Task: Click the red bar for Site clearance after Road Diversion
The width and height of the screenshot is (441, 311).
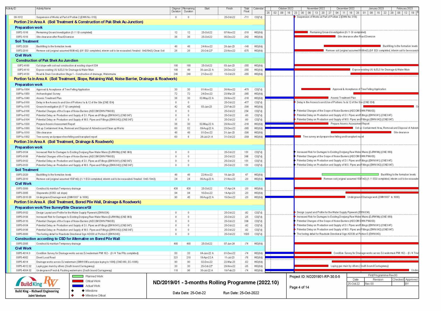Action: coord(315,36)
